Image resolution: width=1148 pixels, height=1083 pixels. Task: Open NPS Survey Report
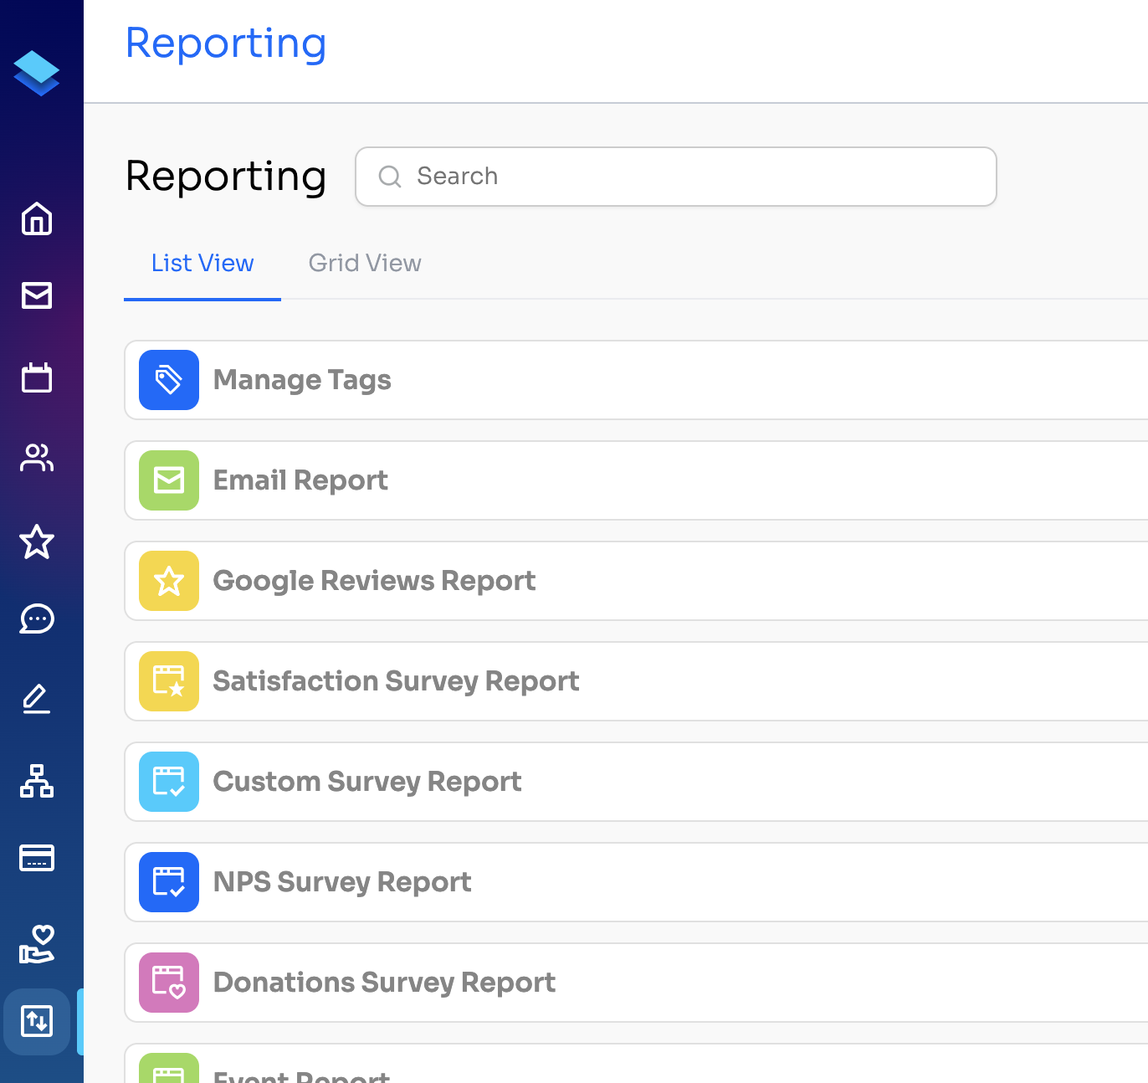point(636,882)
